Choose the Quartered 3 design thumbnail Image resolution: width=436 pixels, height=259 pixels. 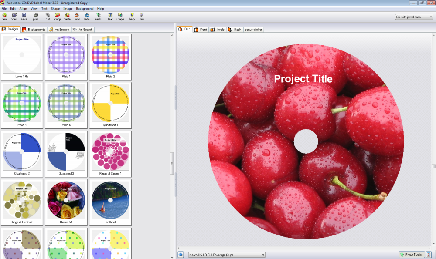(66, 154)
